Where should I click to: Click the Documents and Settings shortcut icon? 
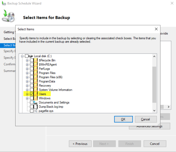36,102
